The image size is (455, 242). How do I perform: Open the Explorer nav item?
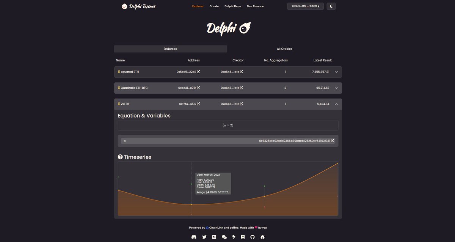coord(198,6)
